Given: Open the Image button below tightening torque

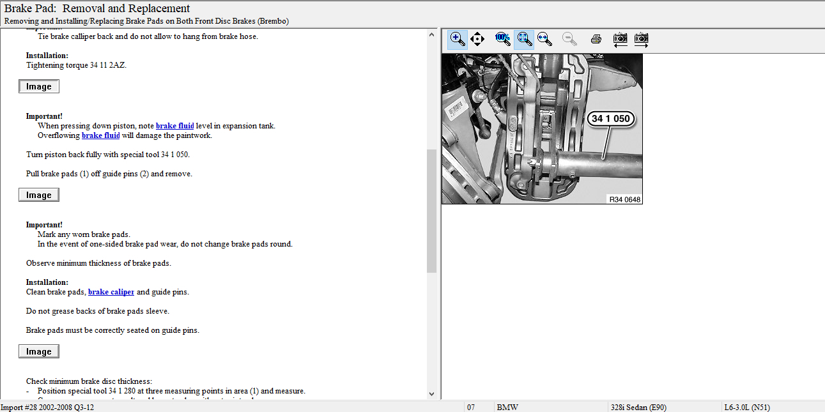Looking at the screenshot, I should pos(39,86).
